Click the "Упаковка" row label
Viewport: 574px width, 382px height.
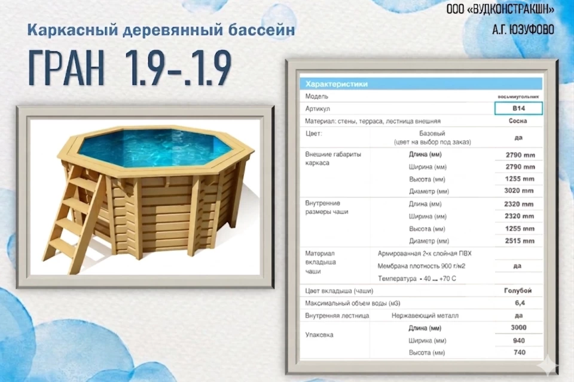tap(319, 335)
